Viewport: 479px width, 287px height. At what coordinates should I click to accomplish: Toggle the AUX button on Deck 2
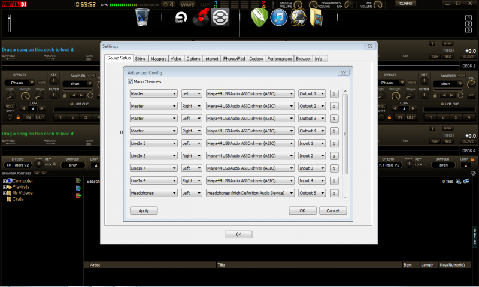[x=435, y=56]
